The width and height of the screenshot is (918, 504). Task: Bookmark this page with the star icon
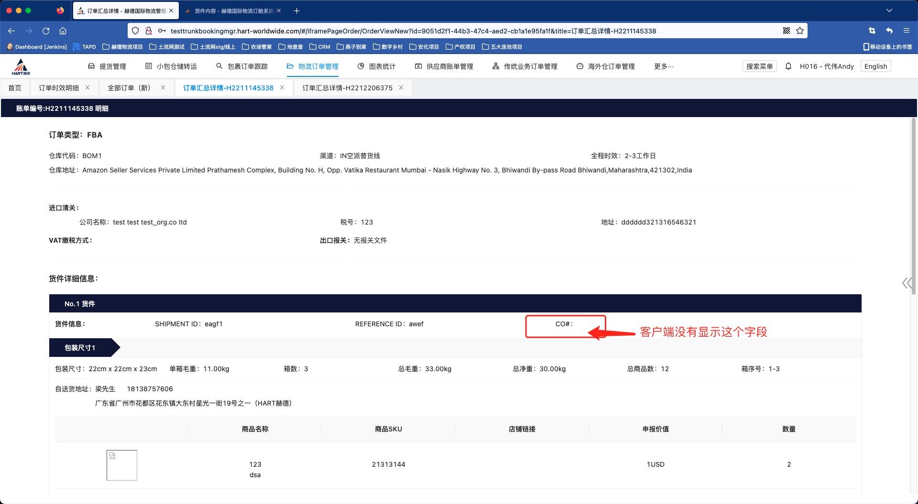800,31
